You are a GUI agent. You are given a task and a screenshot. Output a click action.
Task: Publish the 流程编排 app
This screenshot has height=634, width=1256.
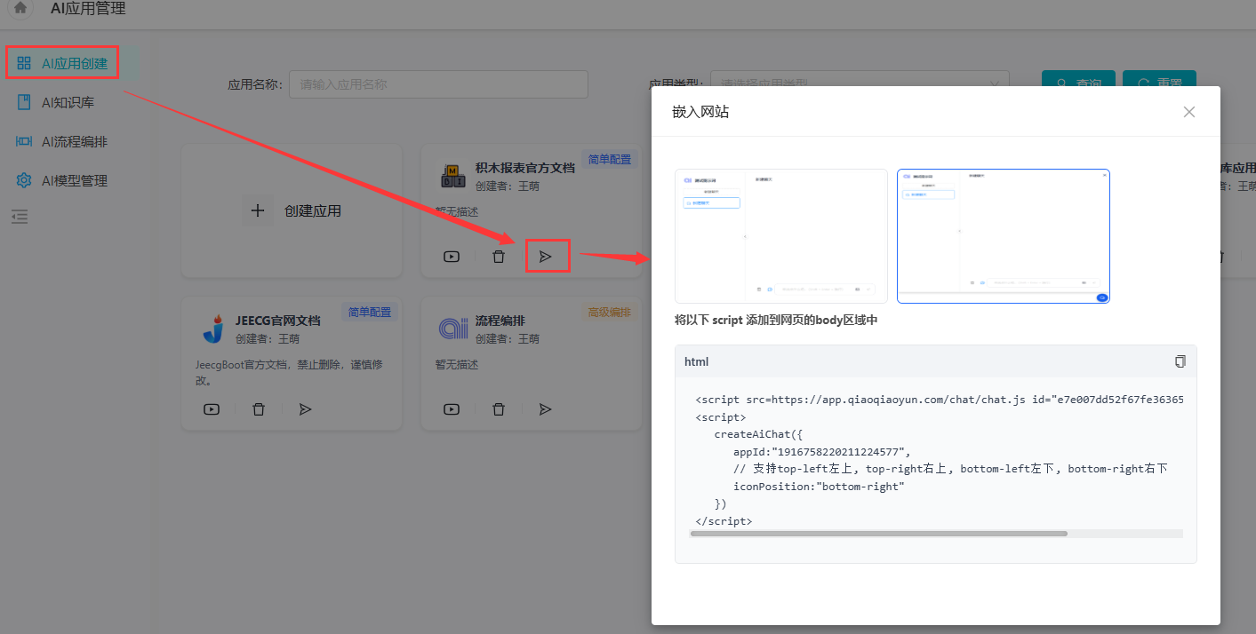pyautogui.click(x=546, y=409)
